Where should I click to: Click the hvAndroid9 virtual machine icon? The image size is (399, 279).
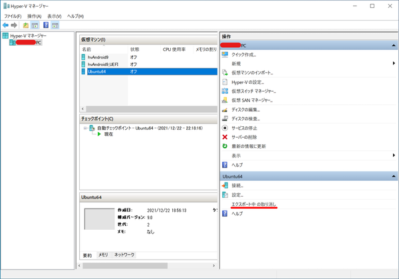click(83, 57)
